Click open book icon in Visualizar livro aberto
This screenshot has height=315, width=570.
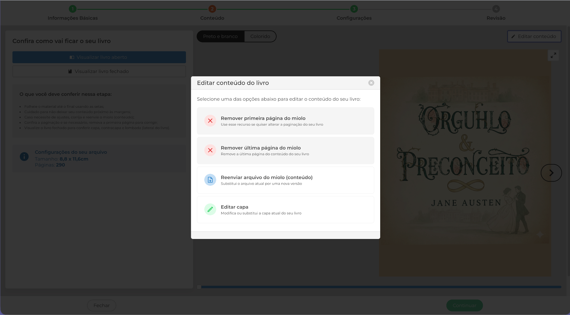tap(72, 57)
